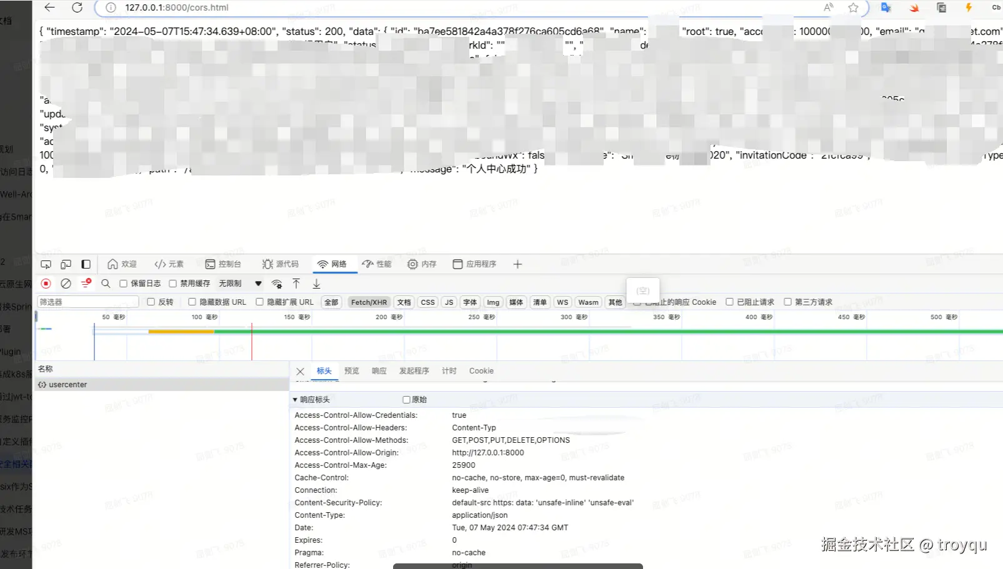The image size is (1003, 569).
Task: Filter requests by JS type
Action: click(449, 302)
